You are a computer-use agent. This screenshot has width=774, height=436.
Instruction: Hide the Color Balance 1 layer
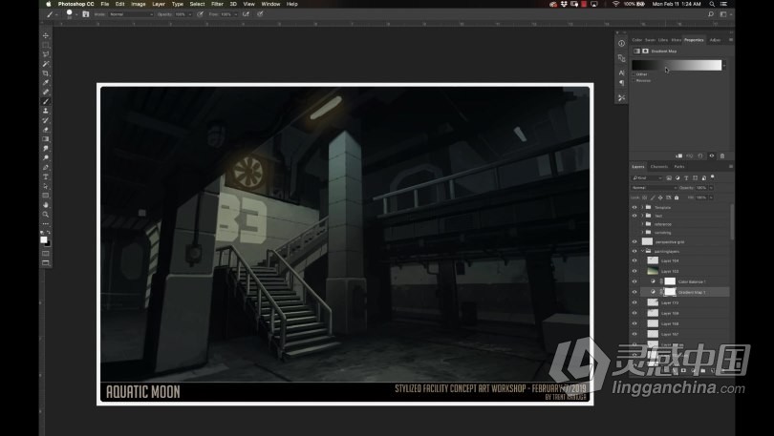click(x=634, y=281)
